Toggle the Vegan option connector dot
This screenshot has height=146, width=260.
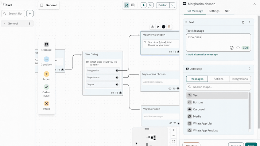point(117,84)
